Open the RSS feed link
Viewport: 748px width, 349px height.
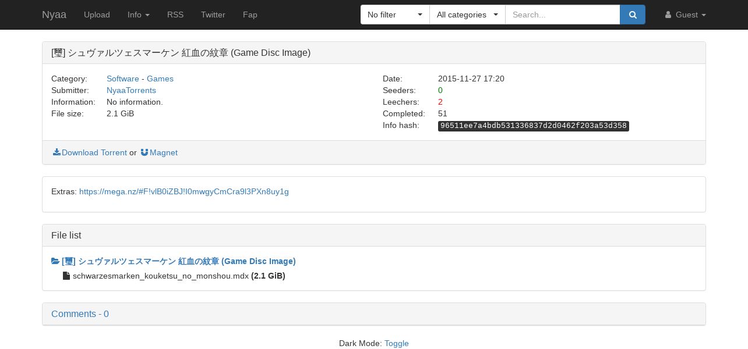tap(175, 15)
